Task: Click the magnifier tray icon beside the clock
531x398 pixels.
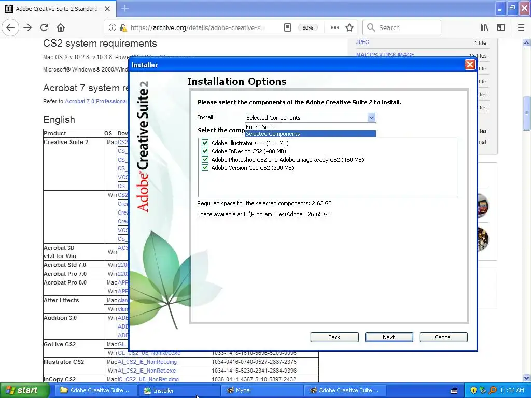Action: click(x=493, y=390)
